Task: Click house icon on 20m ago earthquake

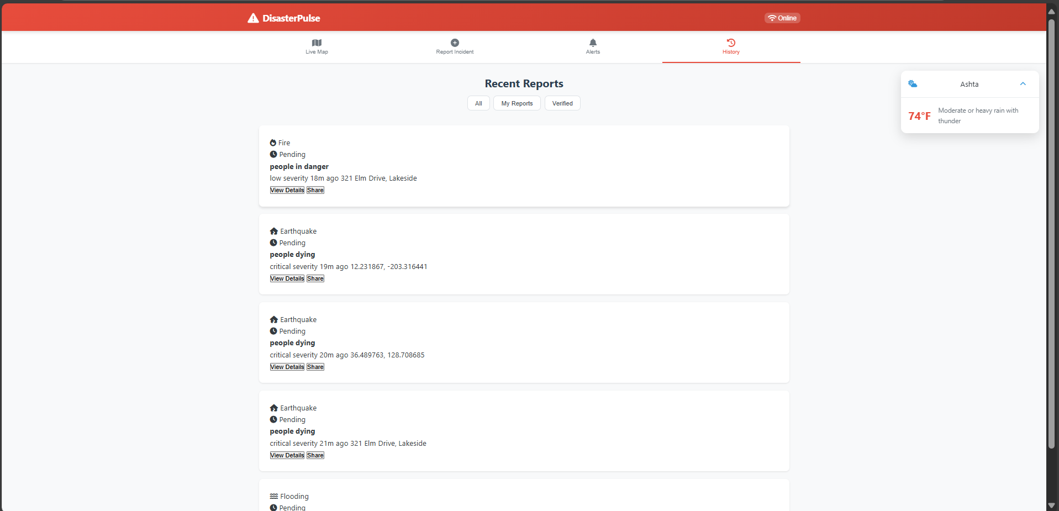Action: pyautogui.click(x=274, y=319)
